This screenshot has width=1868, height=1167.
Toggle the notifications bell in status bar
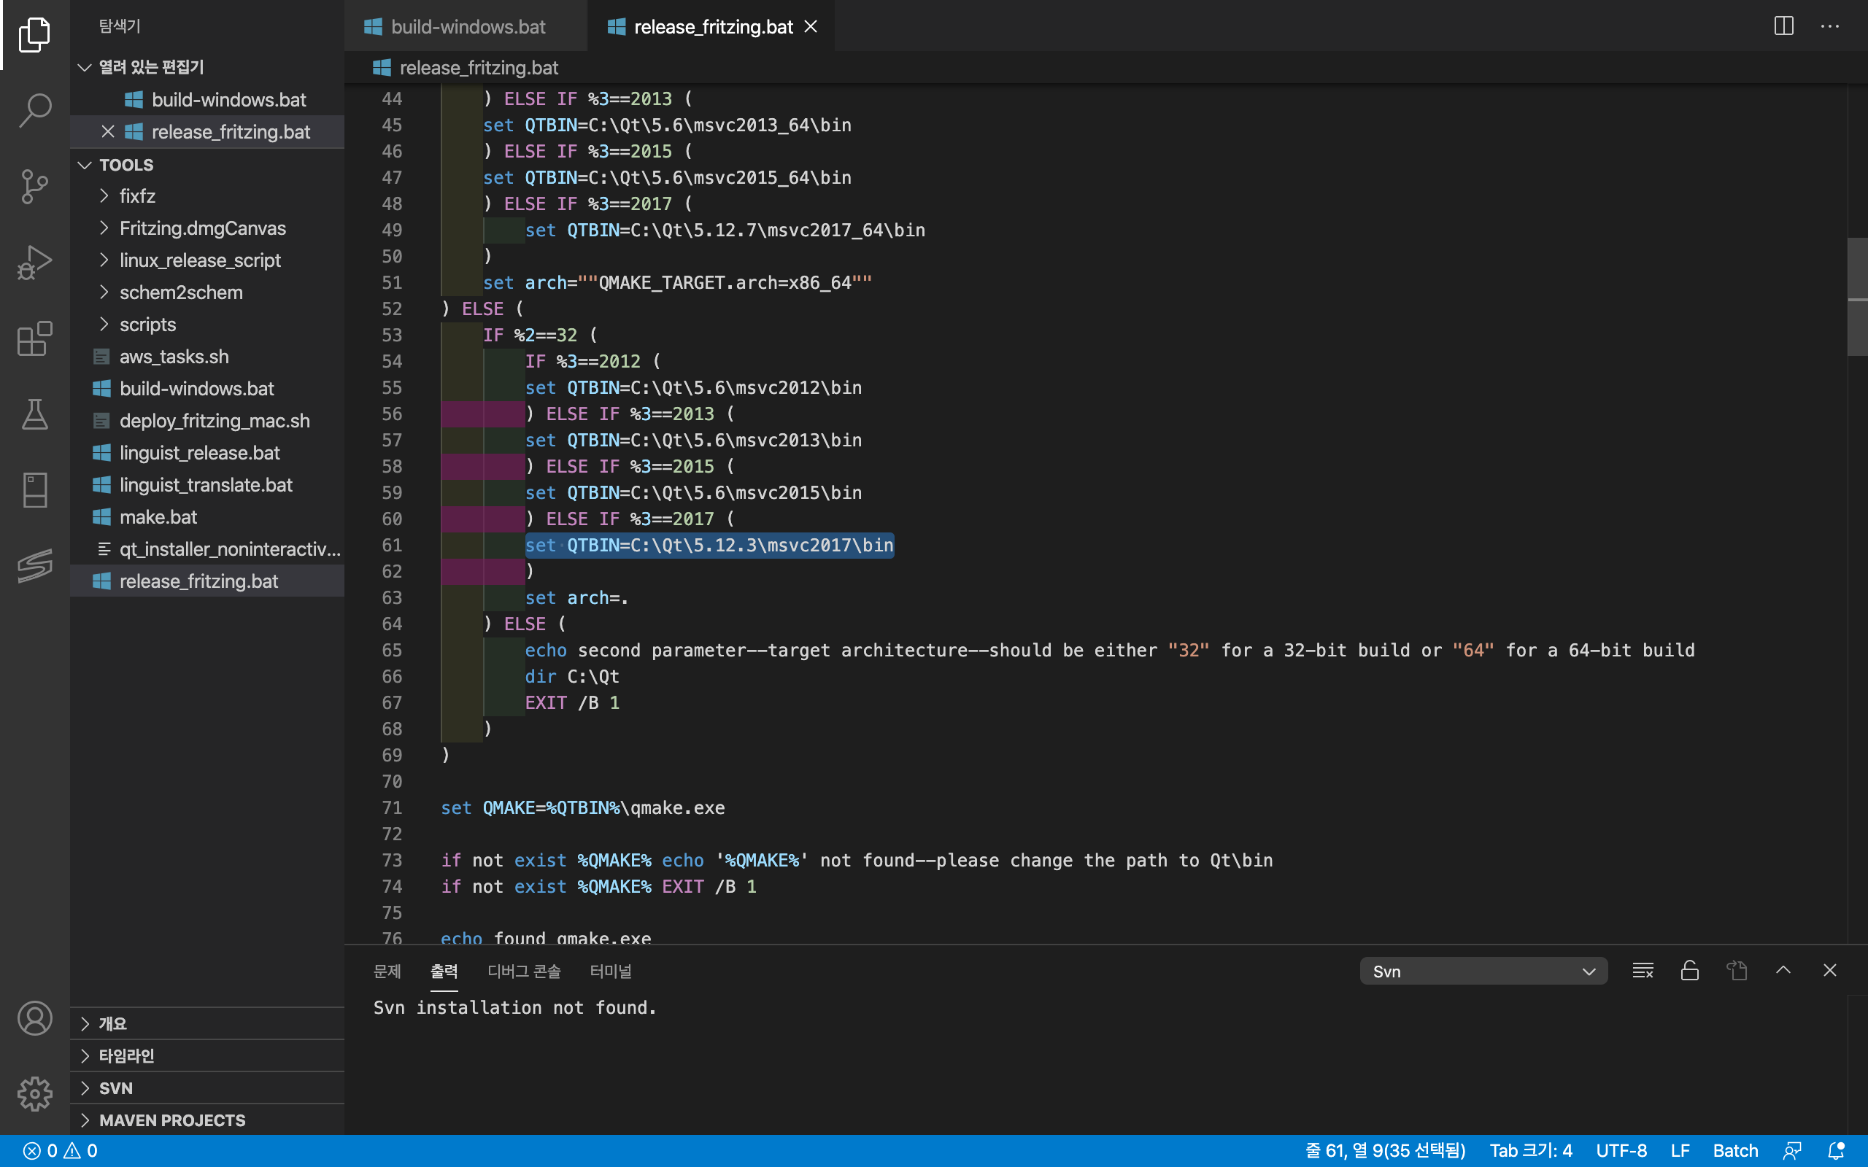(1837, 1151)
